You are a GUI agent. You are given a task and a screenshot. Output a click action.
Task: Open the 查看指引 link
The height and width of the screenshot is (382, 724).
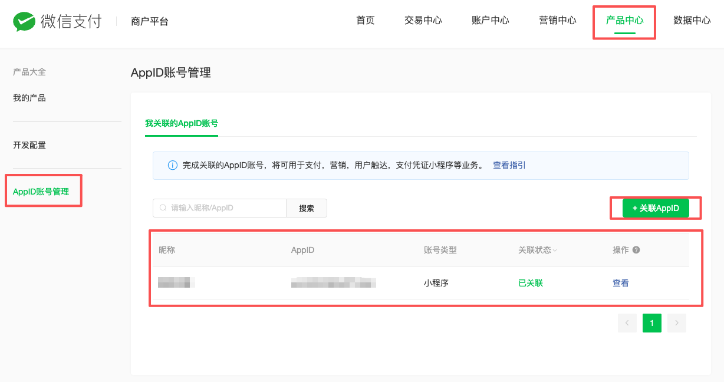point(509,166)
